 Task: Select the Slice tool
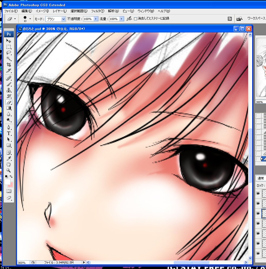(x=8, y=71)
